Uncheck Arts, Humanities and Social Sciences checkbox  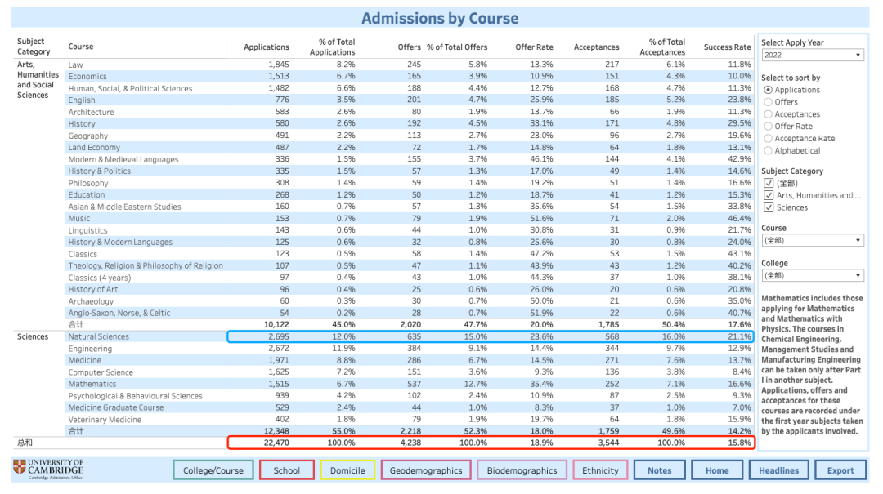(769, 195)
